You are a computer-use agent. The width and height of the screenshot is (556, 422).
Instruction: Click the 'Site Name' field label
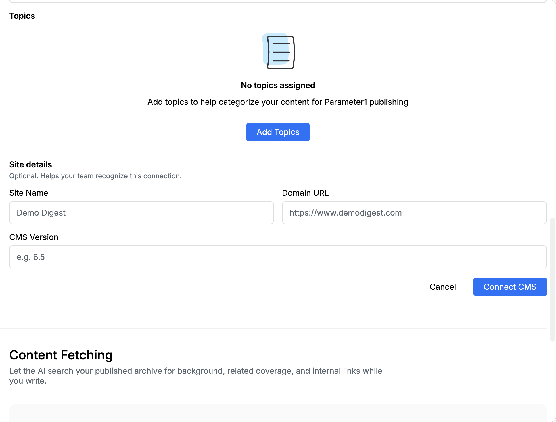28,193
